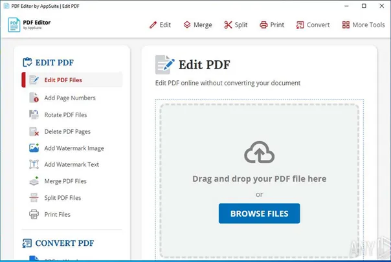Click the PDF Editor logo icon
This screenshot has width=391, height=262.
[14, 25]
